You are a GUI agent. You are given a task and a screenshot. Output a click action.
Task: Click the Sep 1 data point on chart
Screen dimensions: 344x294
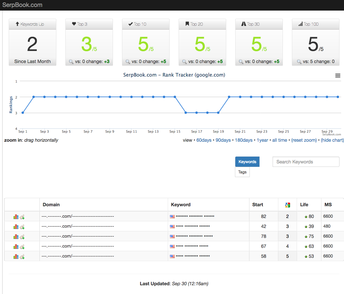pos(23,113)
